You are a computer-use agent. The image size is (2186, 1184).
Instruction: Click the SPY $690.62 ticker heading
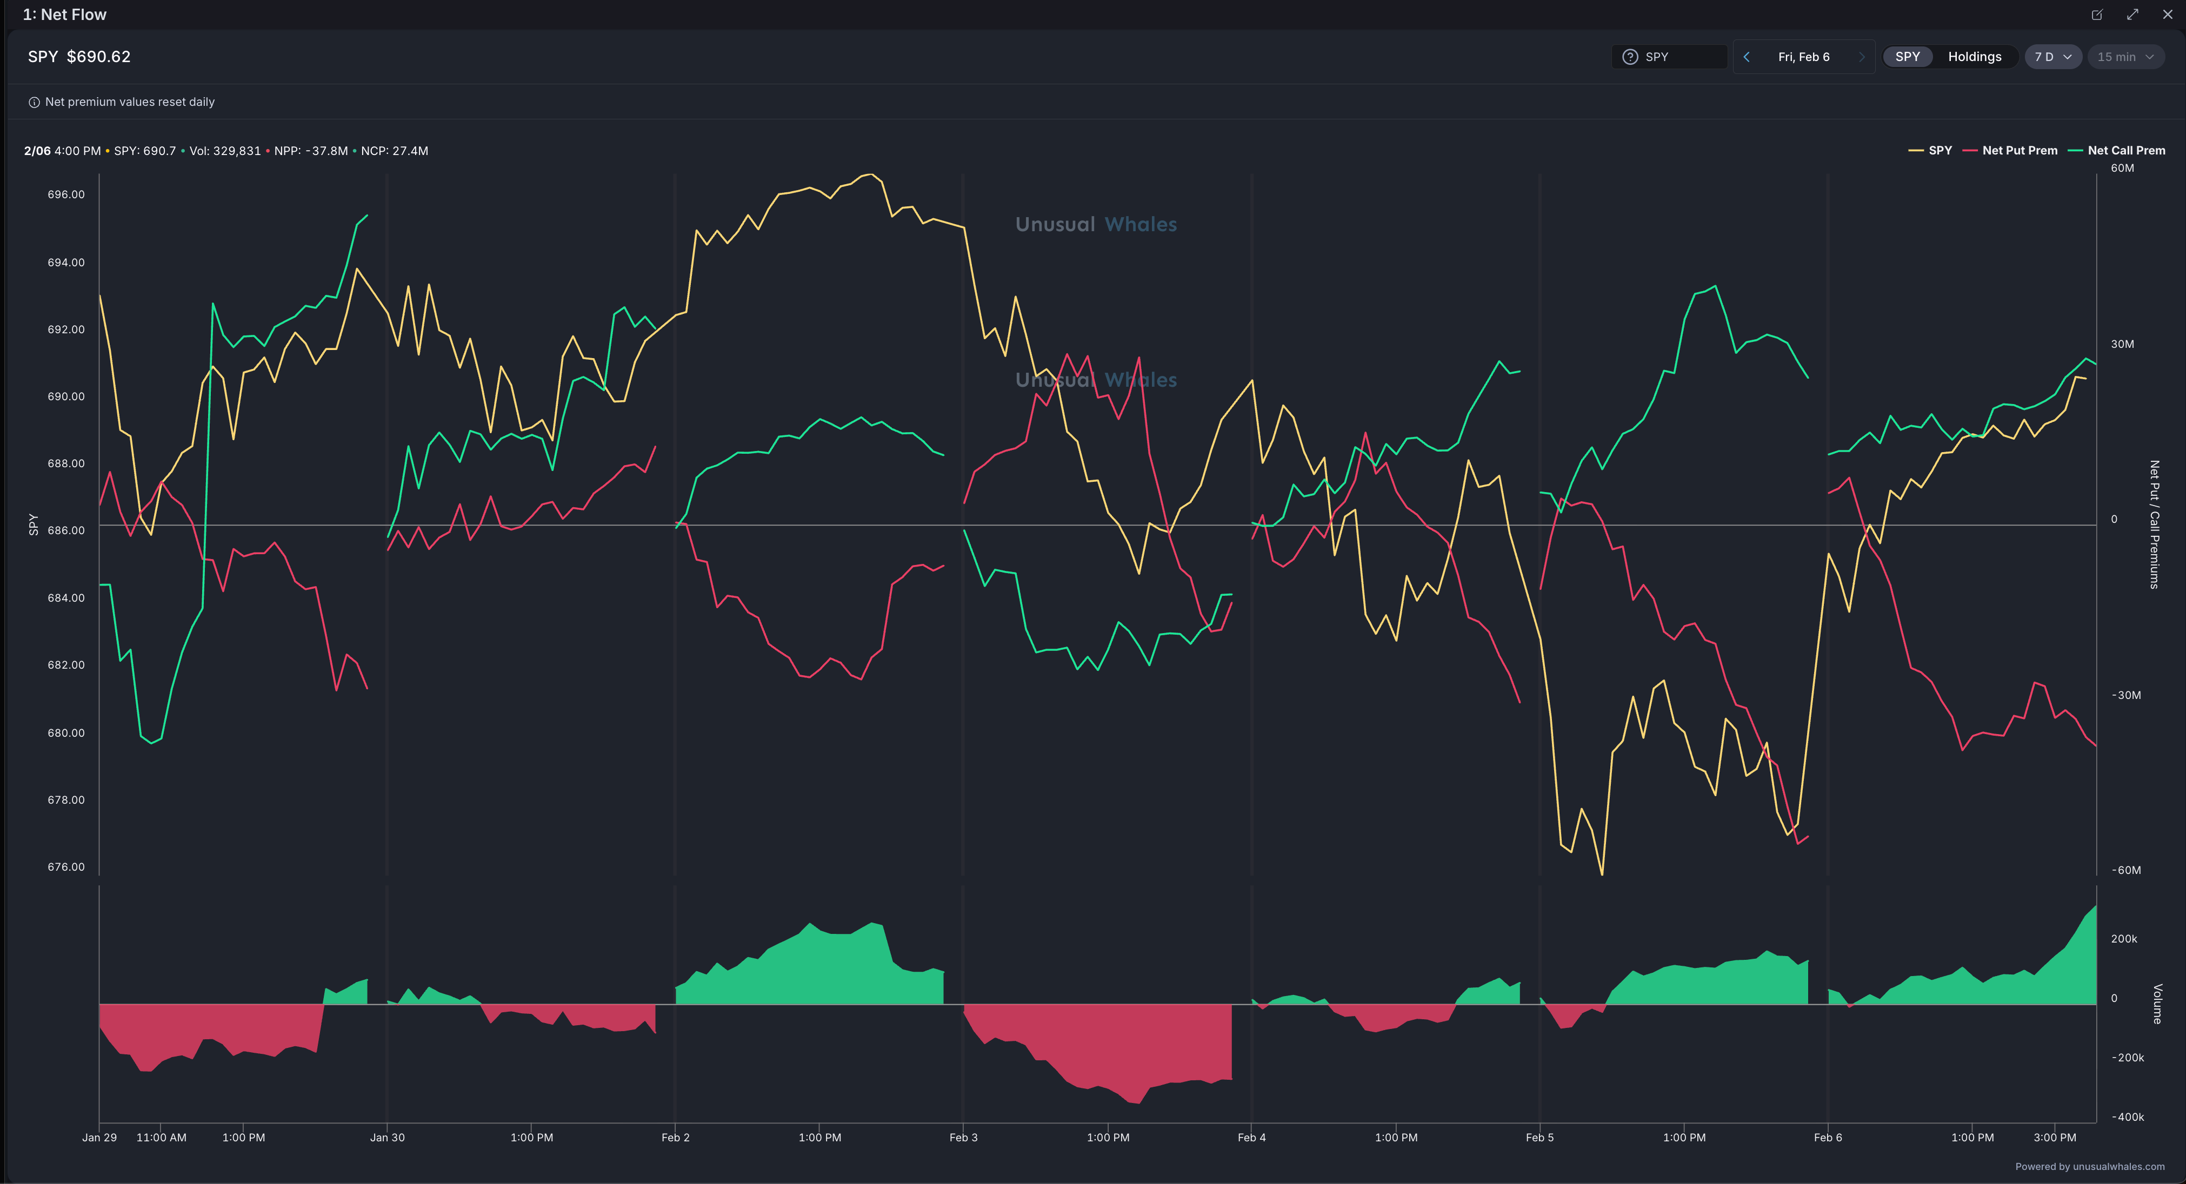79,57
